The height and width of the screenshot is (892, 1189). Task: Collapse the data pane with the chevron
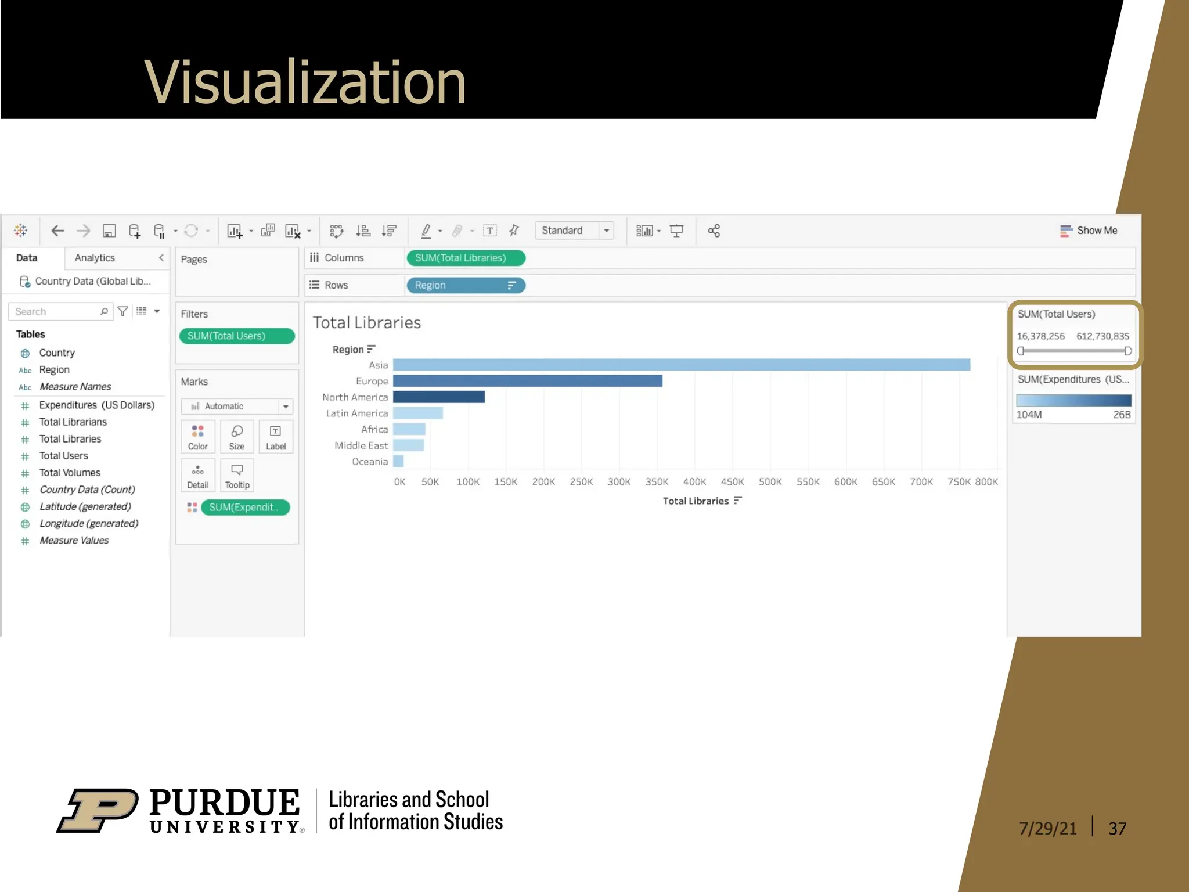[161, 257]
